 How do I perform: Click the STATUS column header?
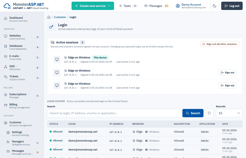54,124
